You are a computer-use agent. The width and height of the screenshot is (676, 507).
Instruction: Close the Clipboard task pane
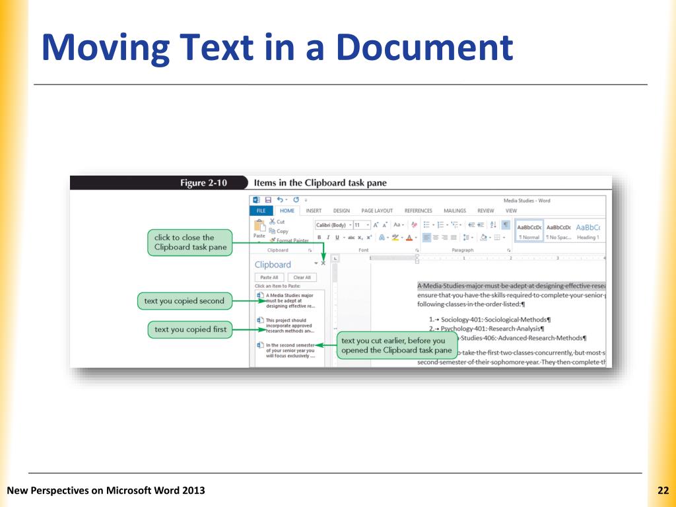323,263
